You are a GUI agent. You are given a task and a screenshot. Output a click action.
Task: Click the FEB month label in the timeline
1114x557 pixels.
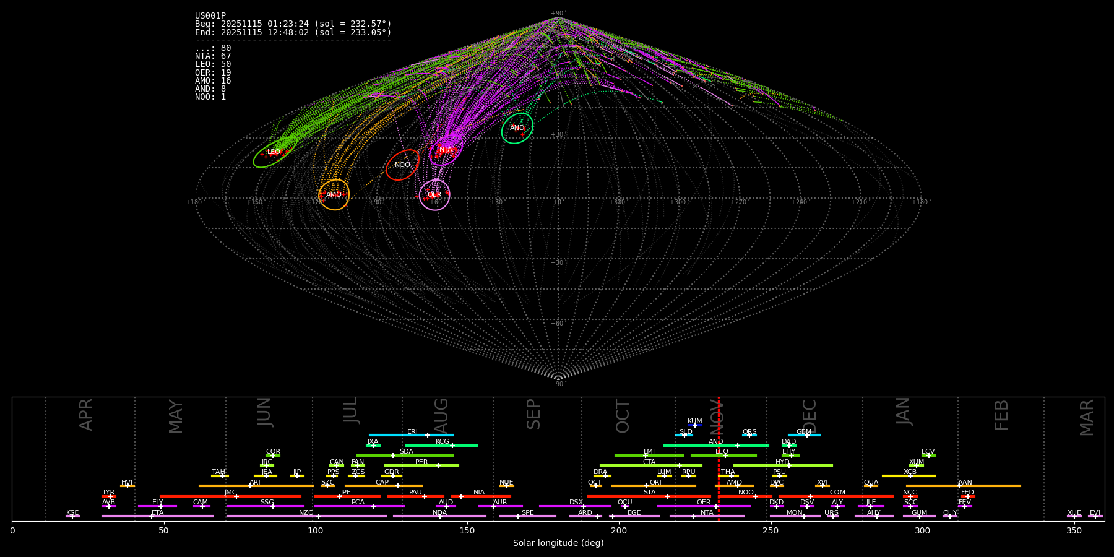pyautogui.click(x=1001, y=415)
